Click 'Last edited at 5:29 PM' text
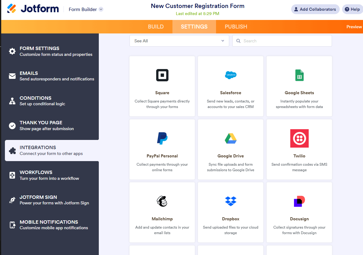 198,14
